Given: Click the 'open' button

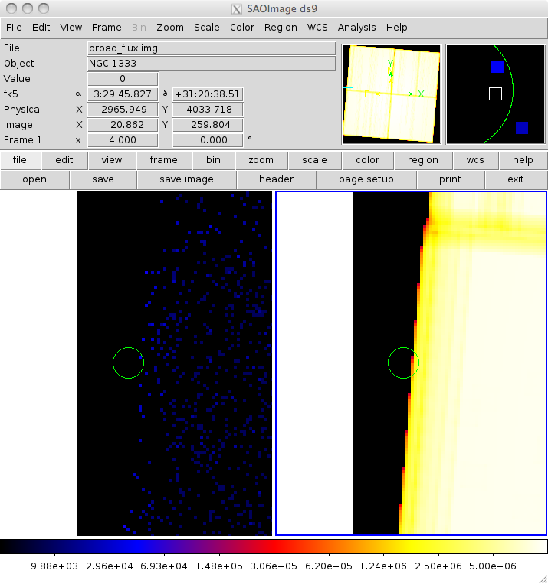Looking at the screenshot, I should 34,179.
